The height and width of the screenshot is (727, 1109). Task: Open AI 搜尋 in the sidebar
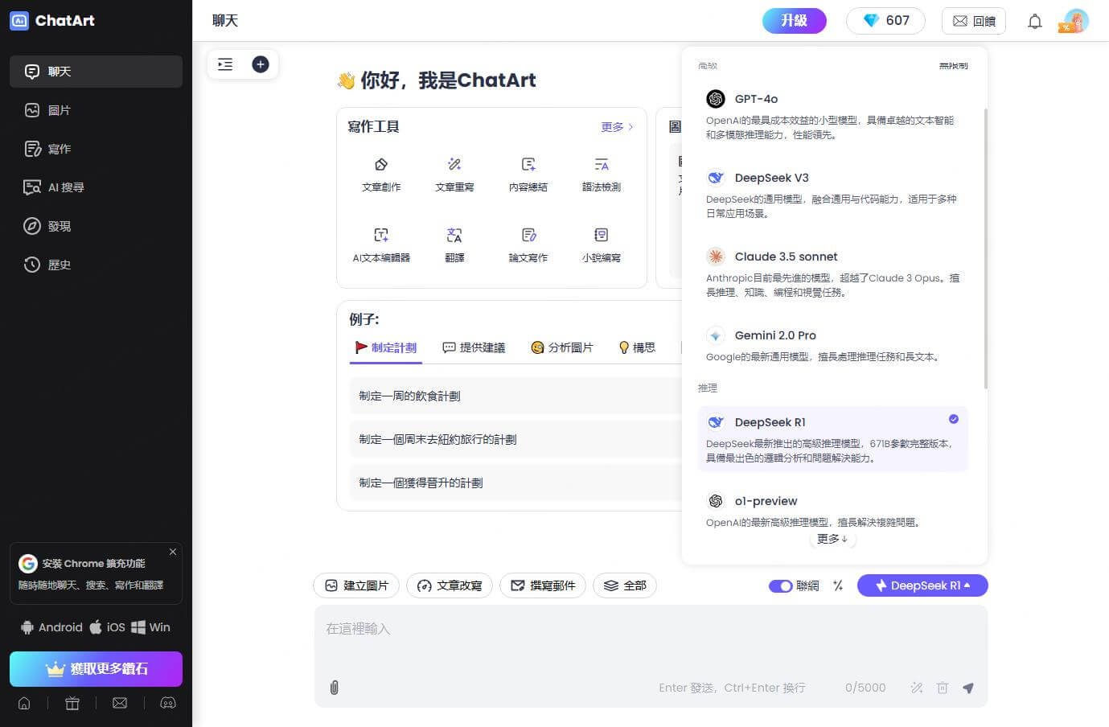(x=96, y=187)
